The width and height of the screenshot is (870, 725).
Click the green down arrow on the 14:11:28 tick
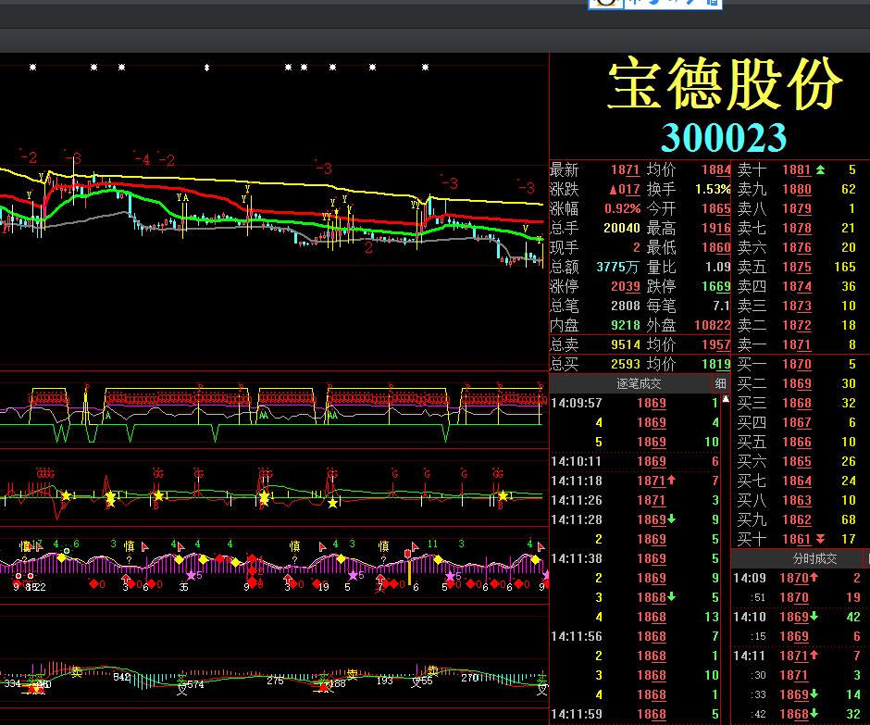(671, 519)
